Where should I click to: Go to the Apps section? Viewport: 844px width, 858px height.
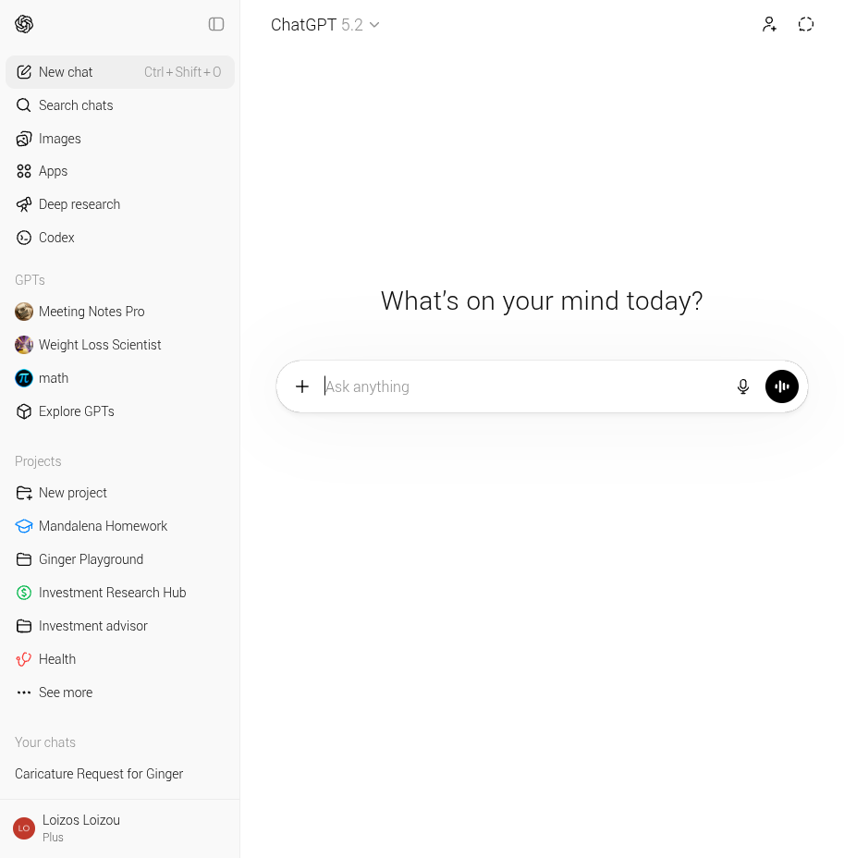(x=53, y=171)
